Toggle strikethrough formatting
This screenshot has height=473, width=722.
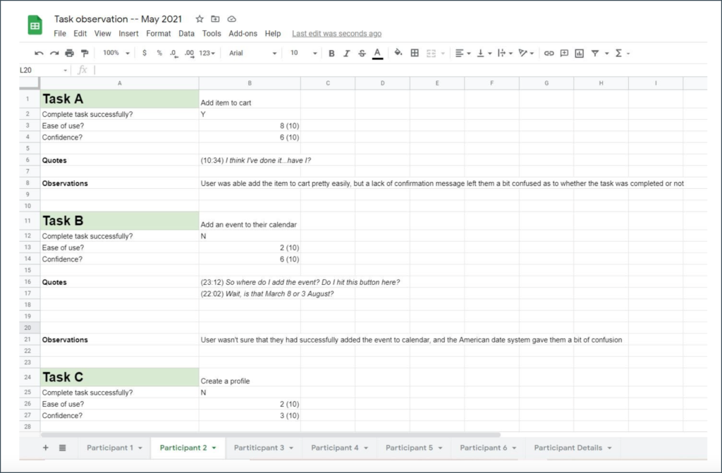[360, 53]
